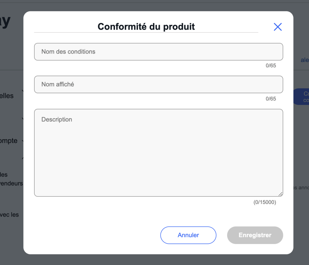Open the "vec les" sidebar link
The width and height of the screenshot is (309, 265).
coord(9,215)
